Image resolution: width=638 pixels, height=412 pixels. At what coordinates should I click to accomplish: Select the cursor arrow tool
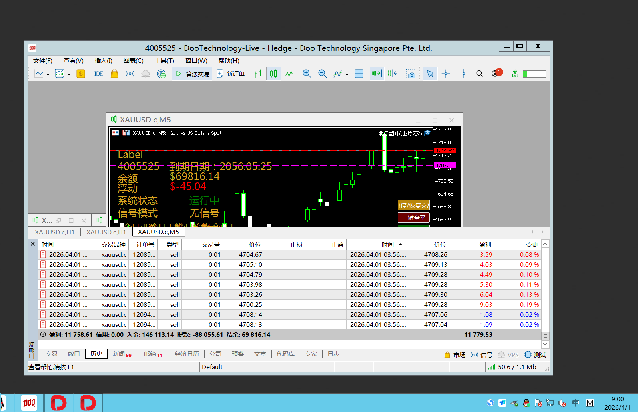click(430, 74)
